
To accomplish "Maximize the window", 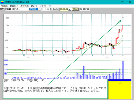I will [122, 2].
